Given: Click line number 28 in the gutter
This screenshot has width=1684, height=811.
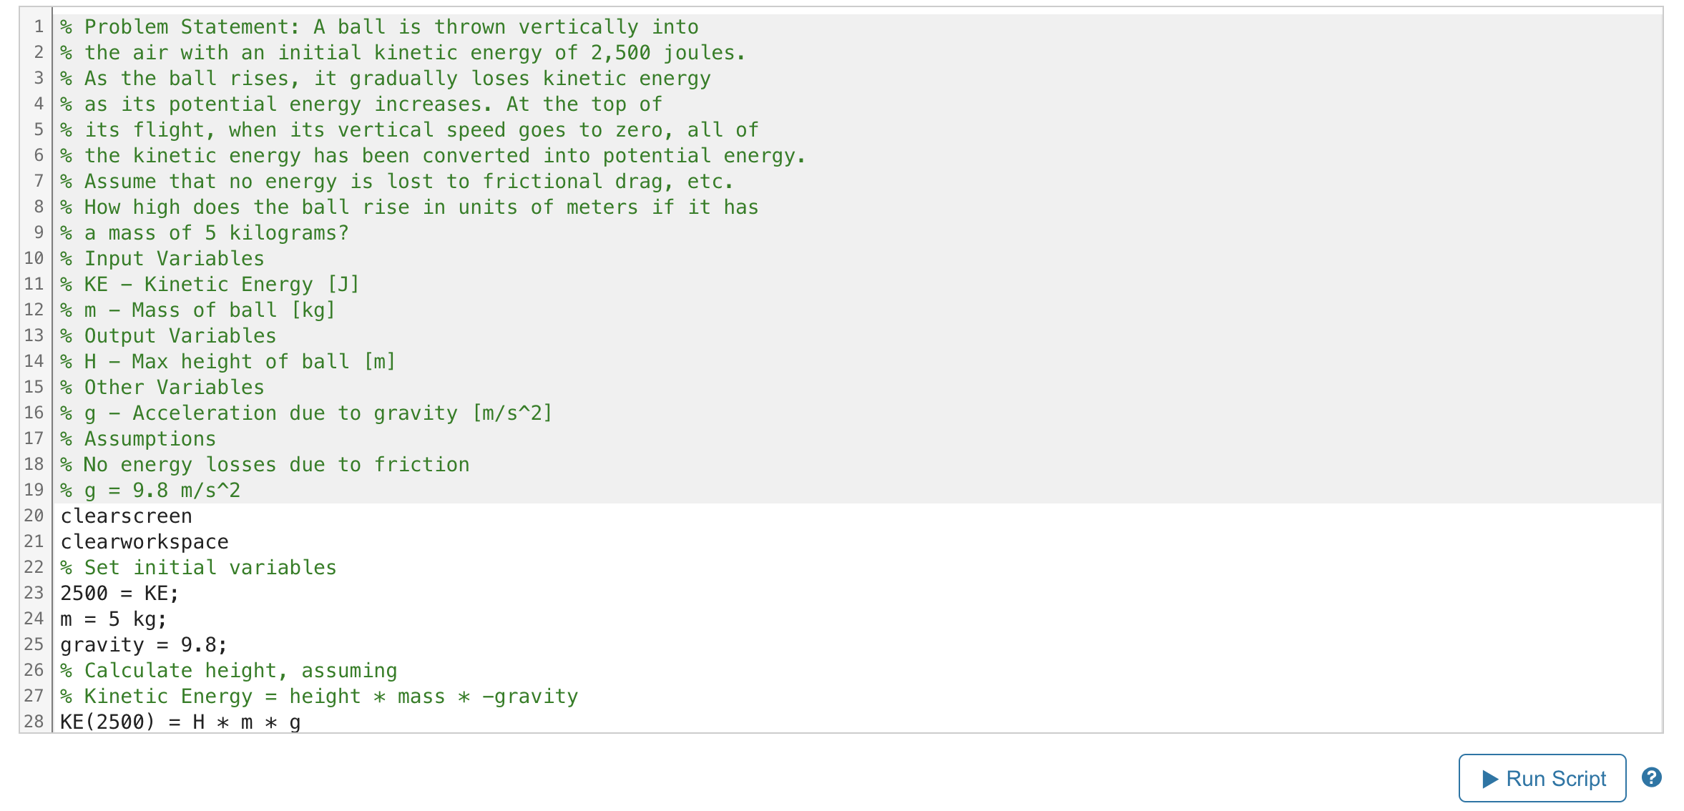Looking at the screenshot, I should click(x=33, y=722).
